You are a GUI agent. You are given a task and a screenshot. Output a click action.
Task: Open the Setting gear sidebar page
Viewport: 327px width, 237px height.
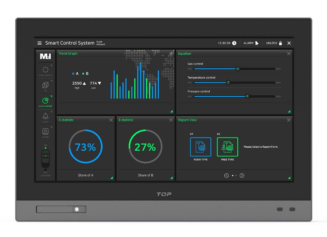(45, 132)
